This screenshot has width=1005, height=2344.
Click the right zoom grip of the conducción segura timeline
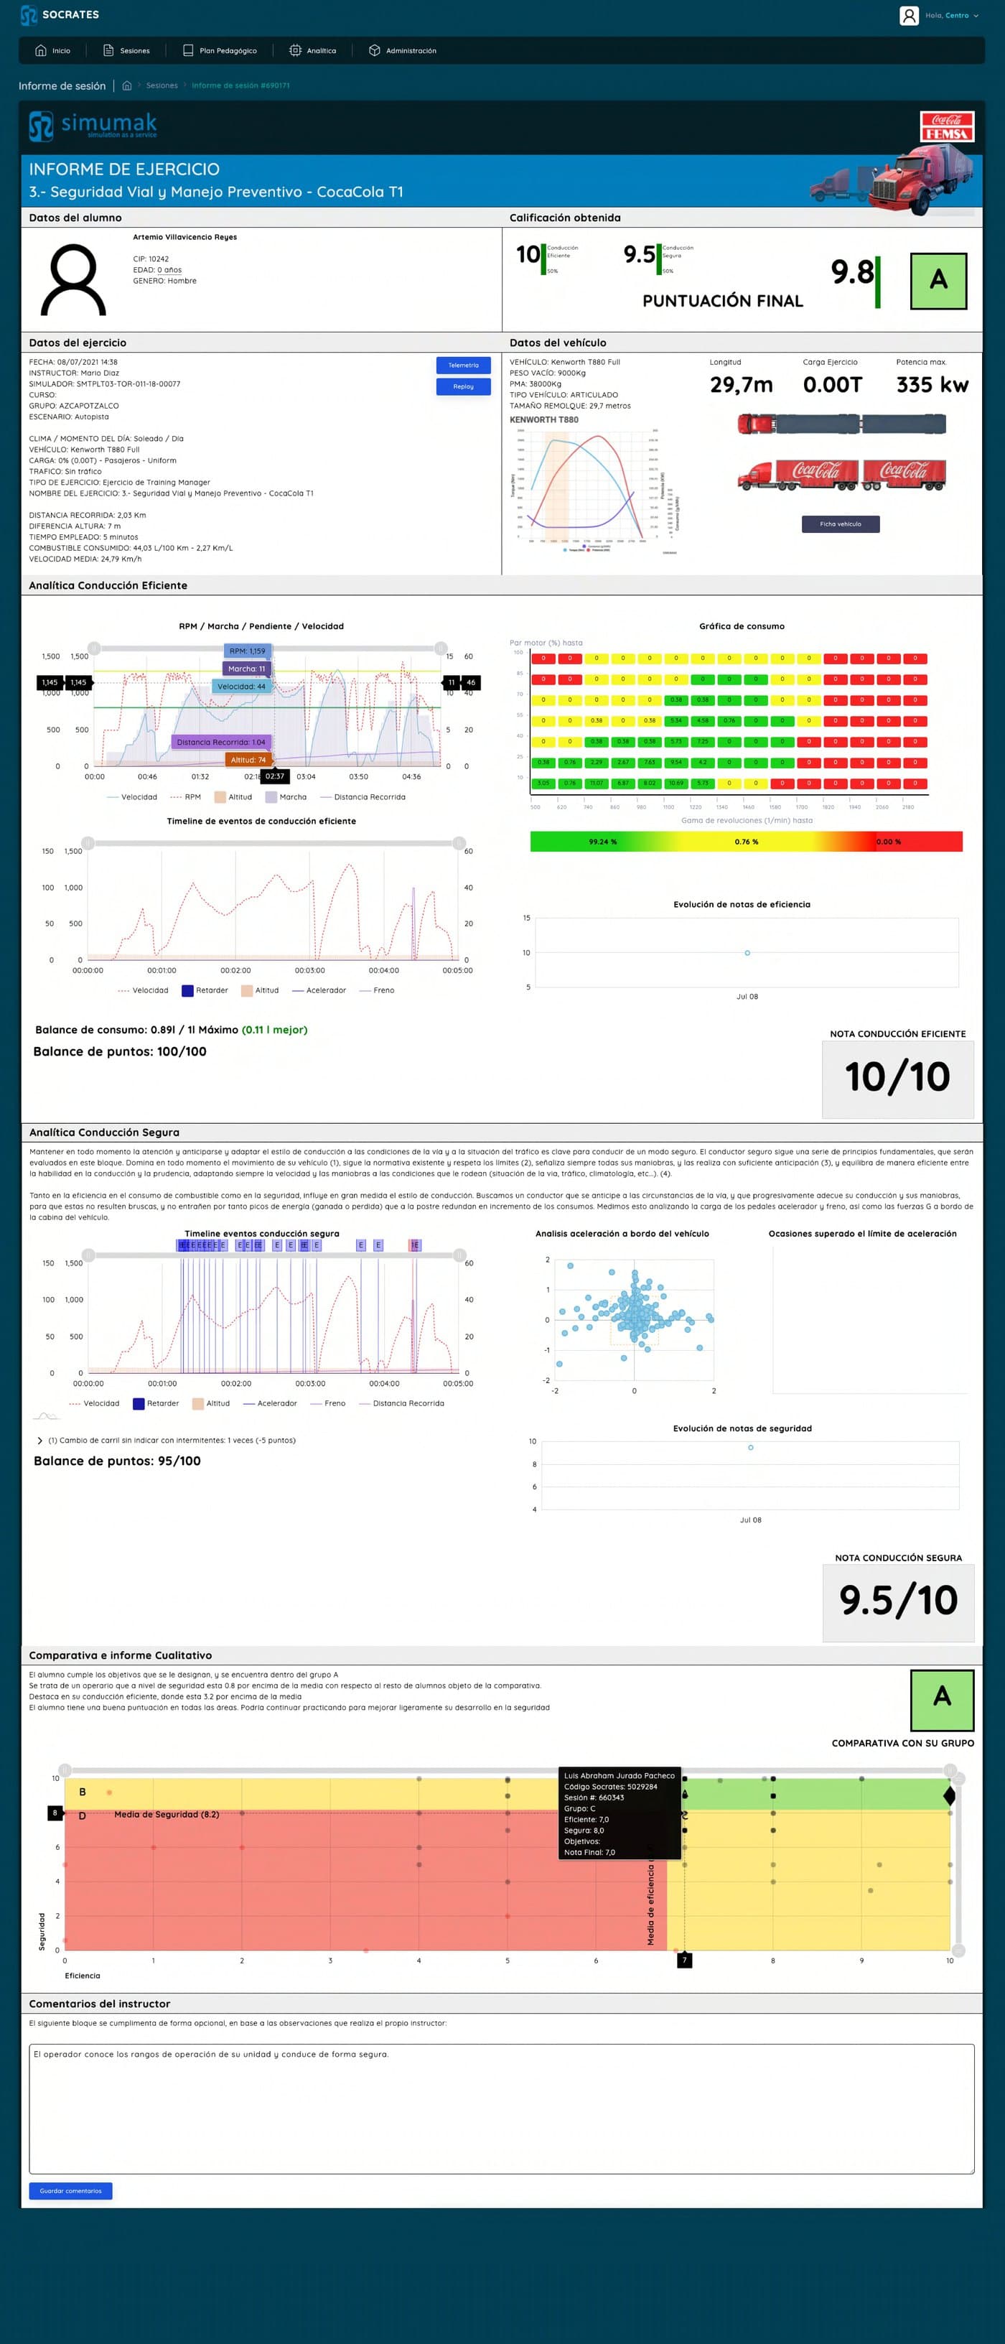tap(459, 1256)
